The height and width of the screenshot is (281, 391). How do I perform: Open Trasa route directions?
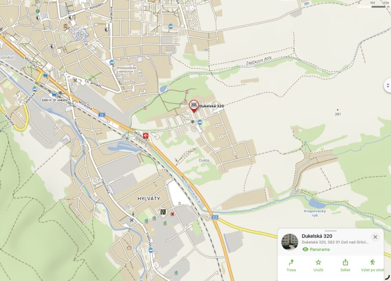pyautogui.click(x=291, y=266)
